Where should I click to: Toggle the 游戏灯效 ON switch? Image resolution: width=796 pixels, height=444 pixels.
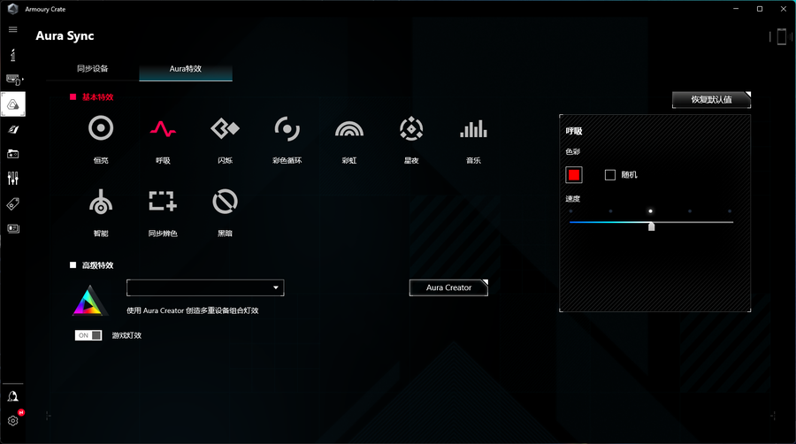[x=88, y=335]
